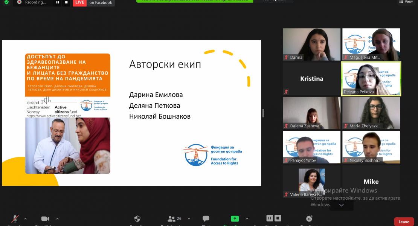Image resolution: width=418 pixels, height=226 pixels.
Task: Stop video with the camera icon
Action: point(45,219)
